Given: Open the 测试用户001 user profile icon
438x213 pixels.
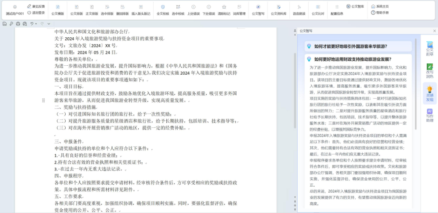Looking at the screenshot, I should point(15,7).
